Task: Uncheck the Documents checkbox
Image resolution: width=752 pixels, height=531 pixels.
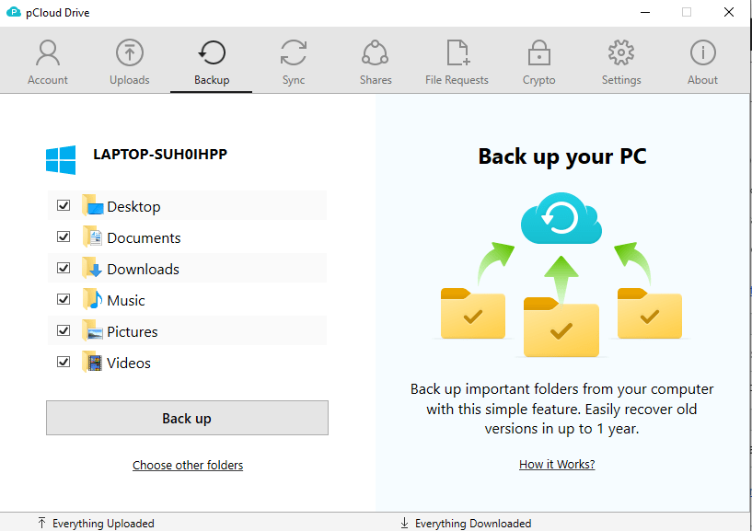Action: [64, 237]
